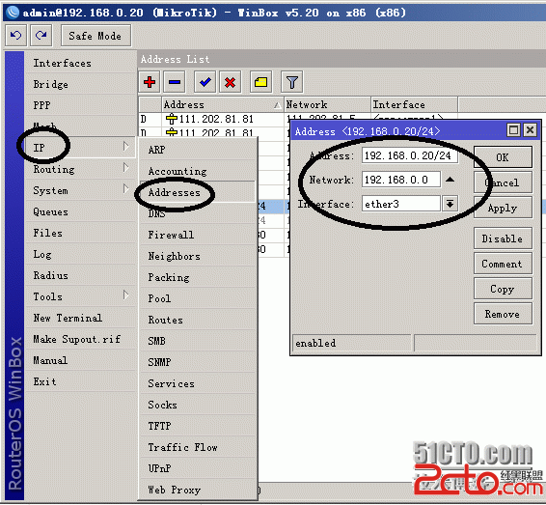Click the redo arrow icon
546x505 pixels.
(41, 35)
